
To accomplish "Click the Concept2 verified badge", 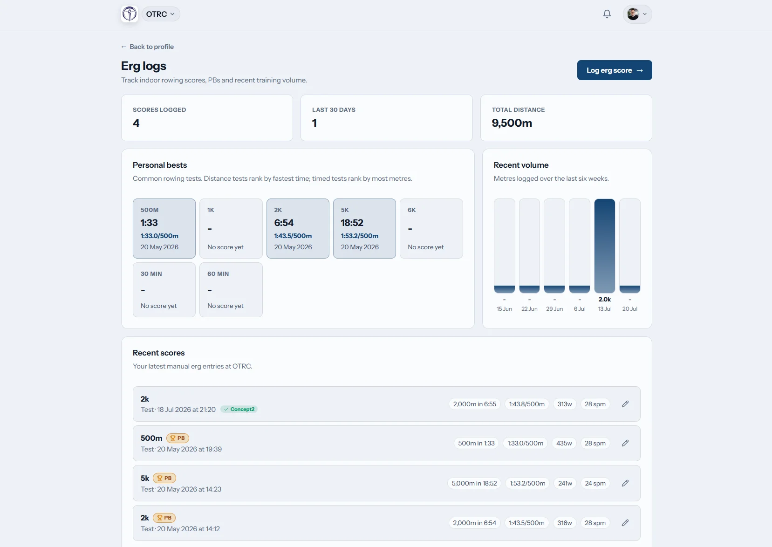I will [239, 409].
